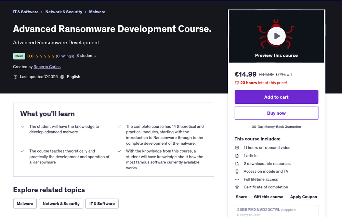Click the downloadable resources icon
Image resolution: width=342 pixels, height=217 pixels.
pos(237,163)
